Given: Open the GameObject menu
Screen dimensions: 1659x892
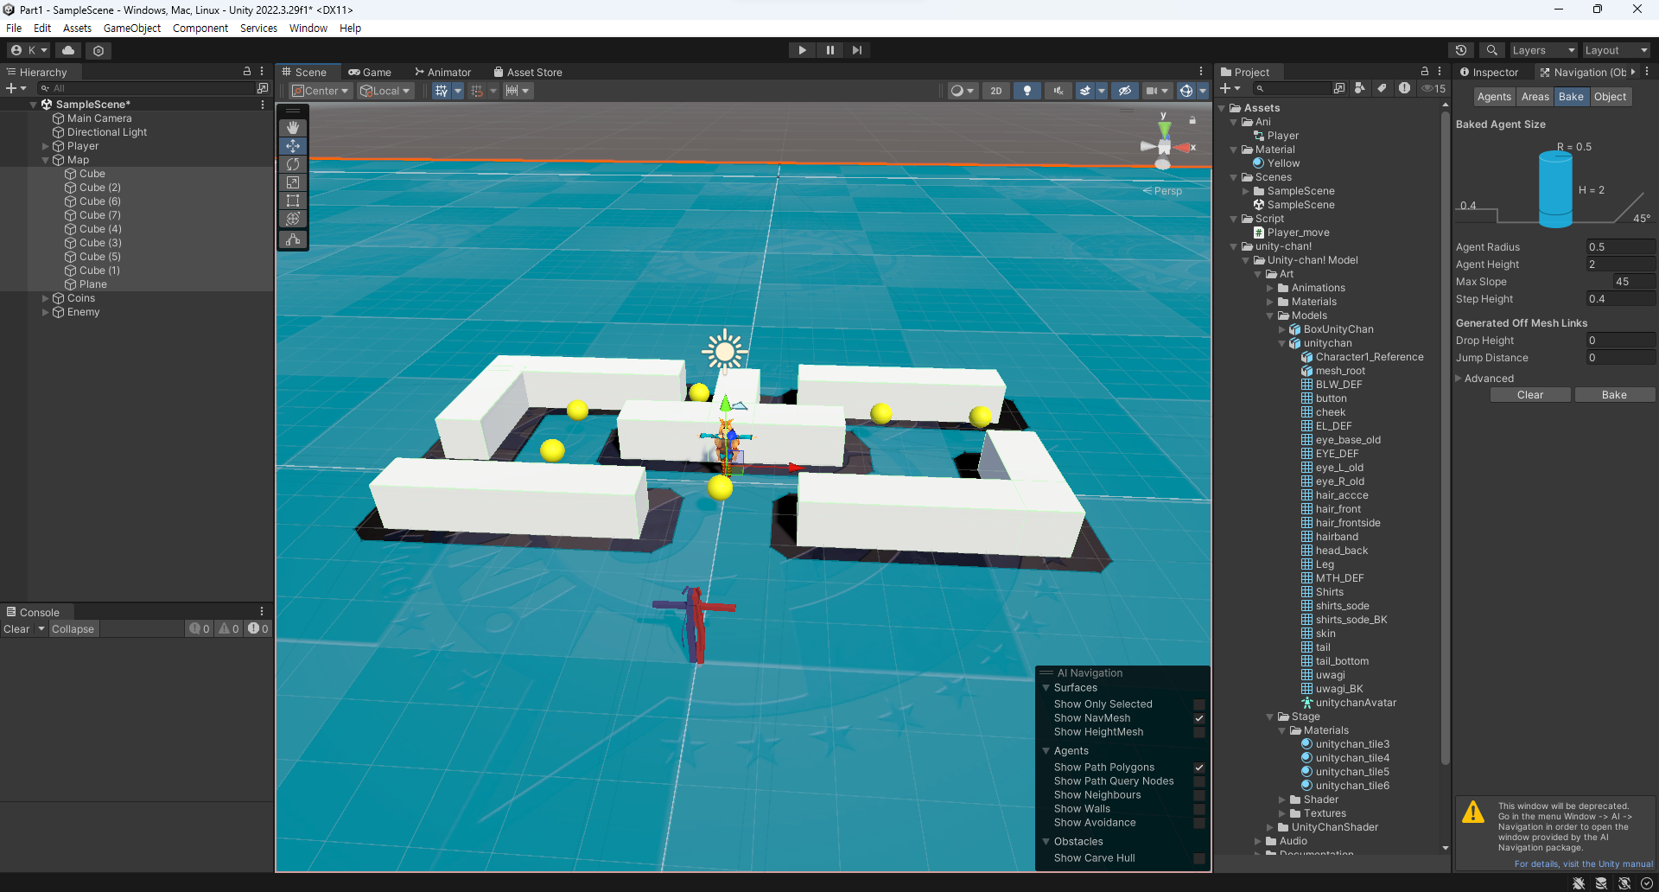Looking at the screenshot, I should click(131, 29).
